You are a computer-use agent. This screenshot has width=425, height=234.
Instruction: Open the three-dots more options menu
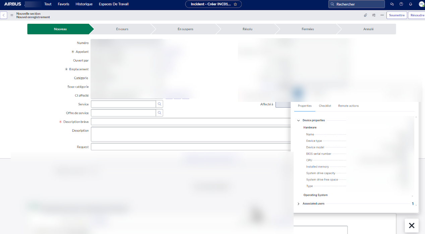point(382,15)
